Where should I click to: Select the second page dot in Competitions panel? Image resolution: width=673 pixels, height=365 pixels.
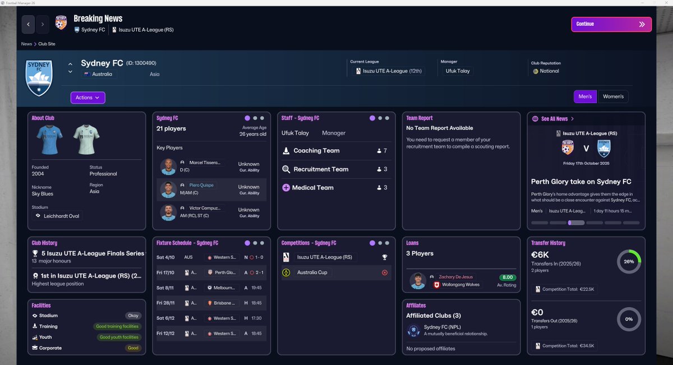tap(380, 243)
